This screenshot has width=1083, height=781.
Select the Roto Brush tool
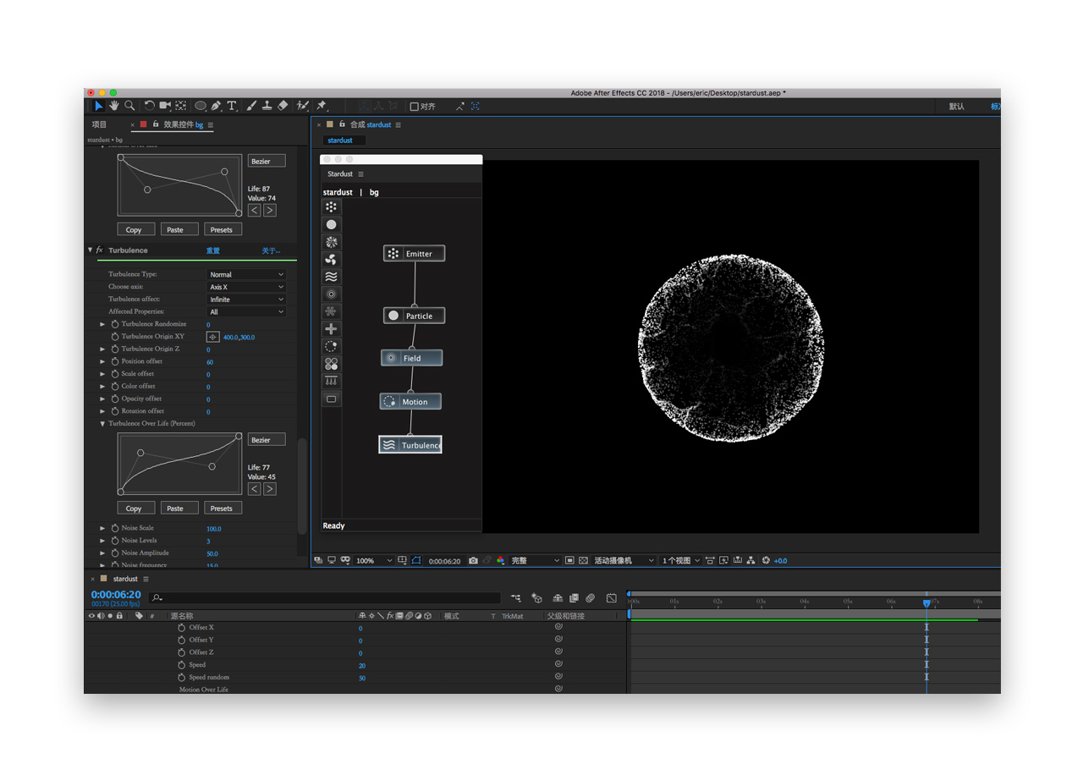303,106
